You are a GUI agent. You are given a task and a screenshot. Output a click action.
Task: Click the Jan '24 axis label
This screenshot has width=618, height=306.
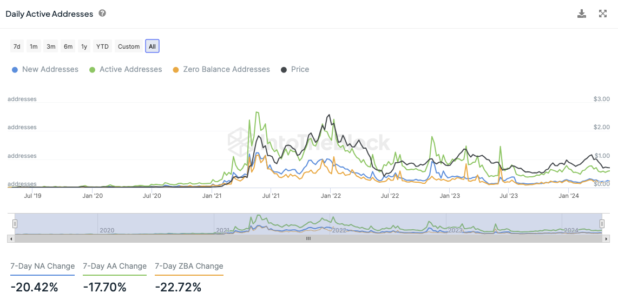(x=569, y=195)
